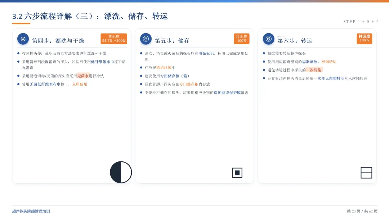Click the half-filled circle icon in step four card
Viewport: 389px width, 219px height.
click(x=121, y=173)
